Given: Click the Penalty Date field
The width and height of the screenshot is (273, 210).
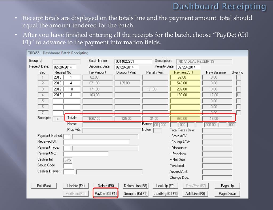Looking at the screenshot, I should 188,67.
